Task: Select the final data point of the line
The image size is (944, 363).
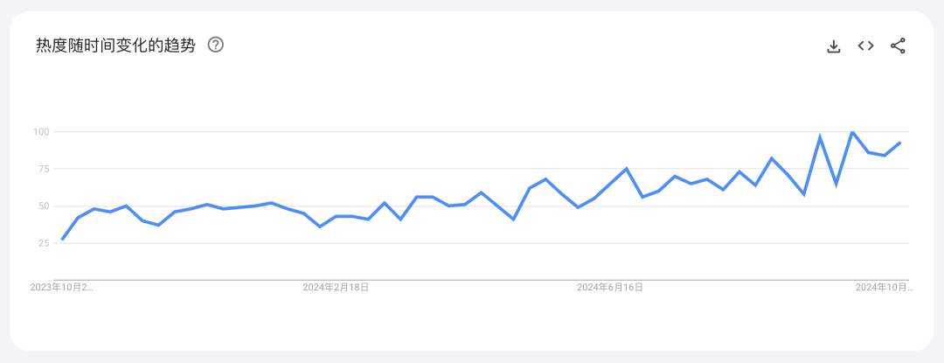Action: (x=900, y=142)
